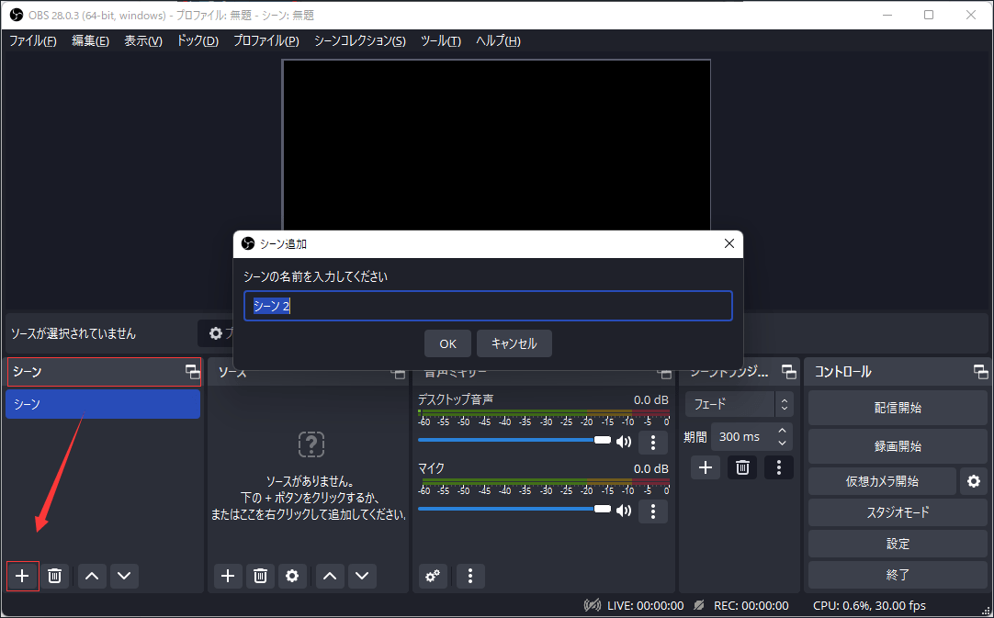Viewport: 994px width, 618px height.
Task: Open the ファイル menu
Action: point(32,41)
